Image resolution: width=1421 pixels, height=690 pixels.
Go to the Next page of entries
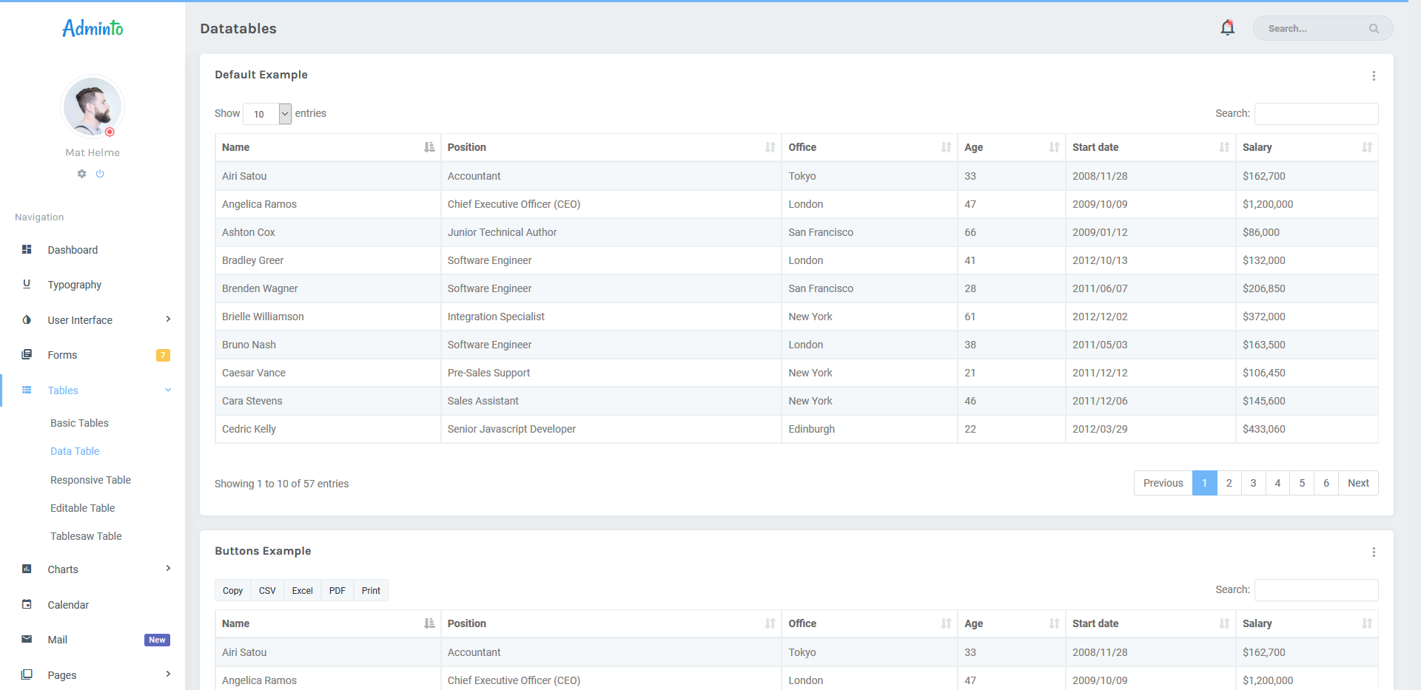[x=1358, y=483]
